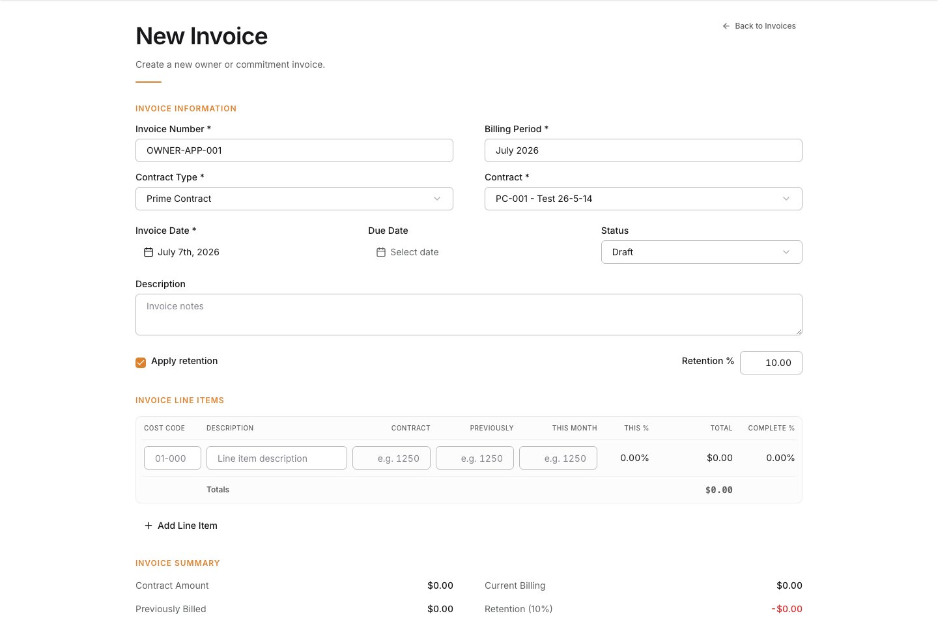938x620 pixels.
Task: Expand the chevron in the Draft status field
Action: [786, 252]
